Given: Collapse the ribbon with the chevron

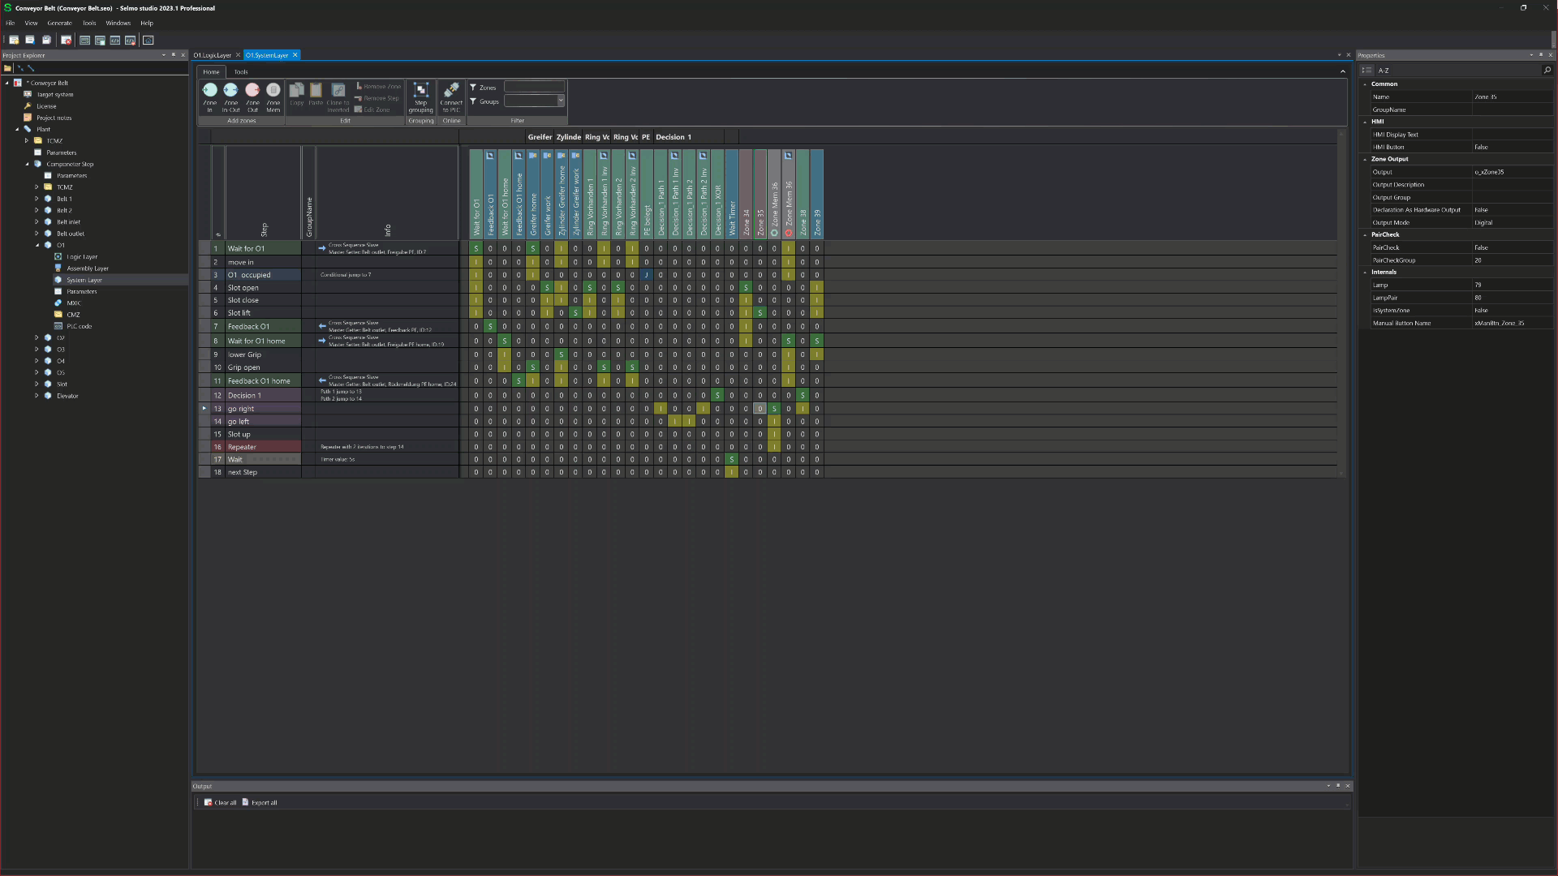Looking at the screenshot, I should [1342, 71].
